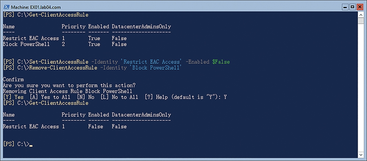Minimize the EX01.lab04.com shell window

pyautogui.click(x=346, y=7)
